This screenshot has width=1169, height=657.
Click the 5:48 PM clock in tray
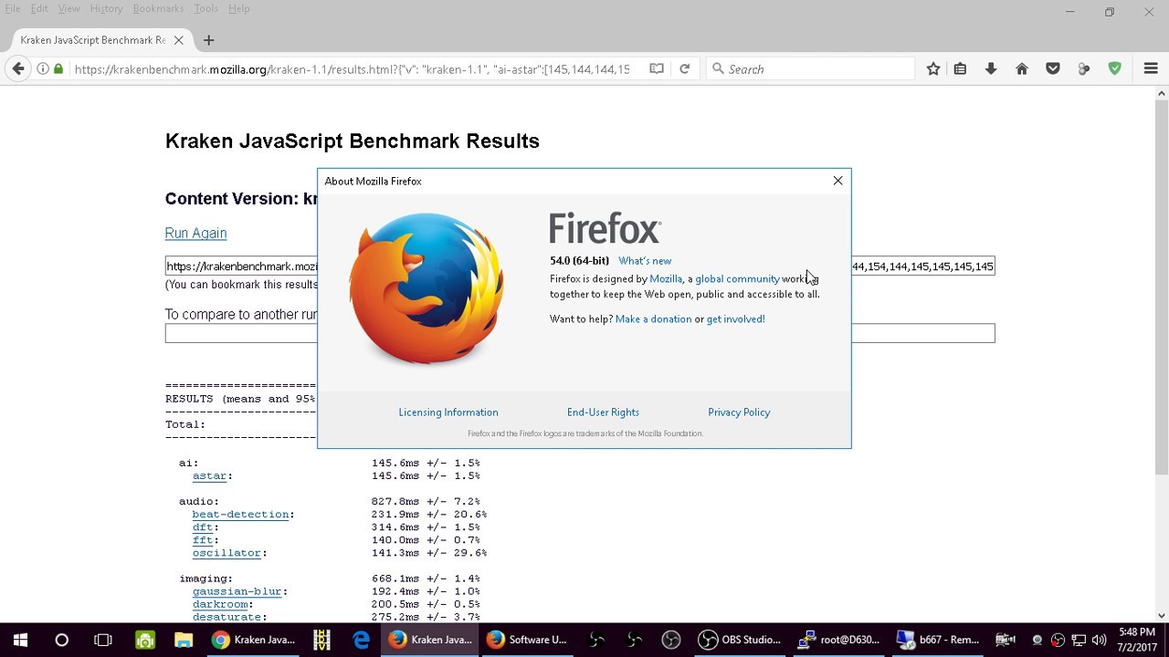pos(1136,632)
